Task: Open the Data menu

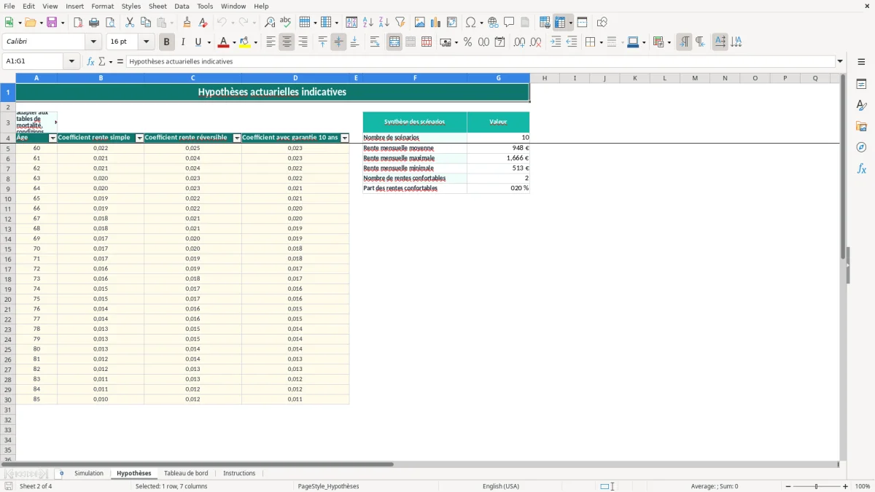Action: point(182,6)
